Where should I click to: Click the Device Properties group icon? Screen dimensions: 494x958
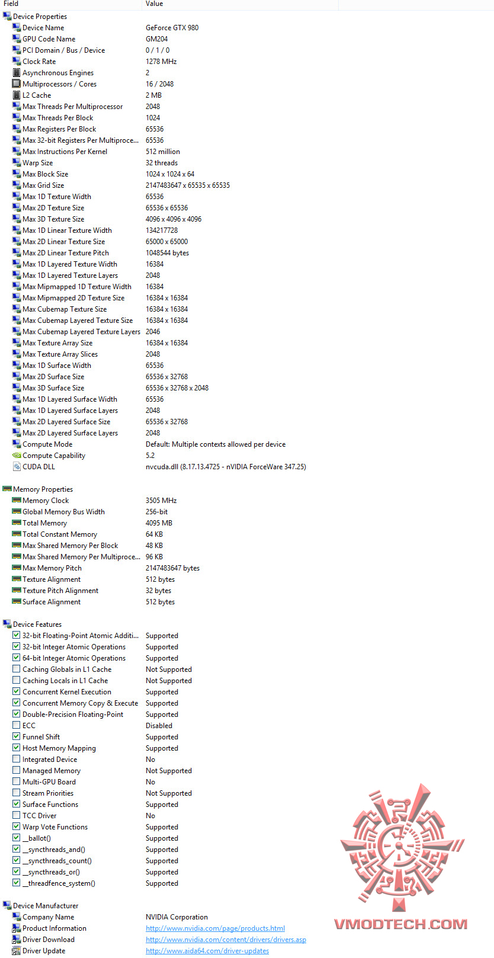[x=7, y=16]
